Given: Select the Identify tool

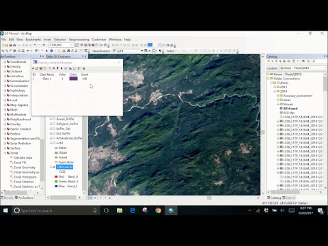Looking at the screenshot, I should [51, 51].
